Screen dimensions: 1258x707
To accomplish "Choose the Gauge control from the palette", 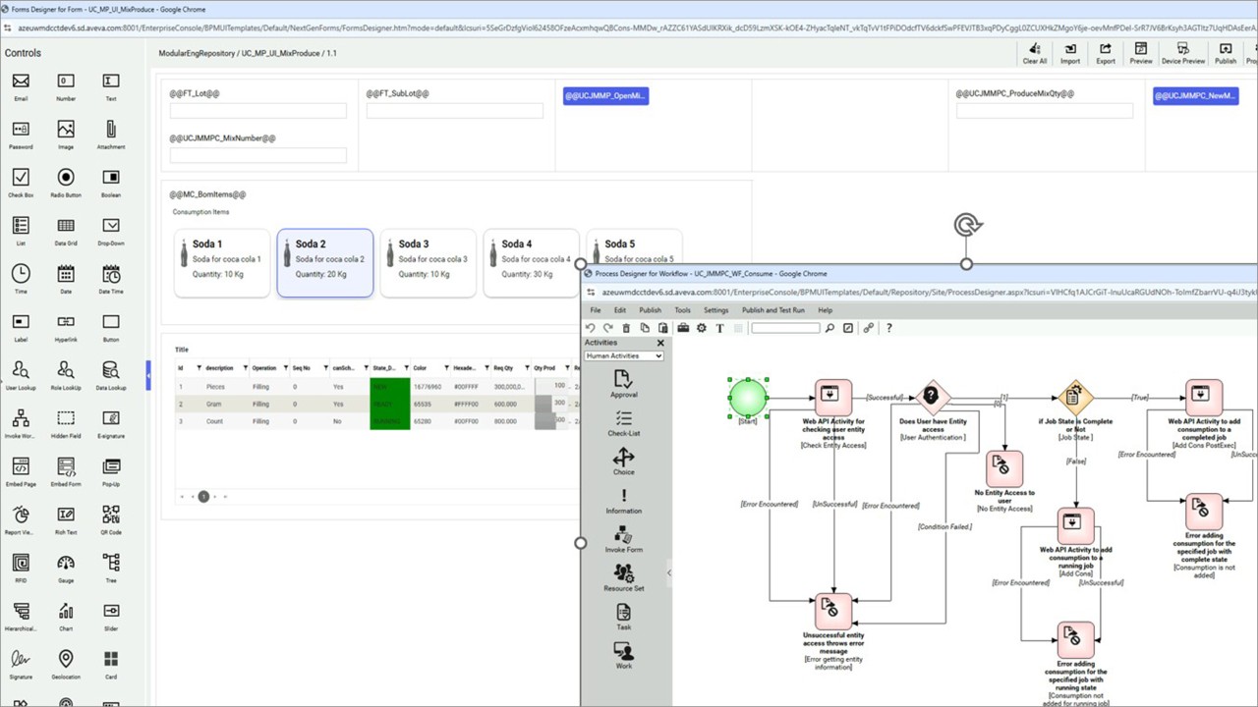I will pyautogui.click(x=66, y=564).
